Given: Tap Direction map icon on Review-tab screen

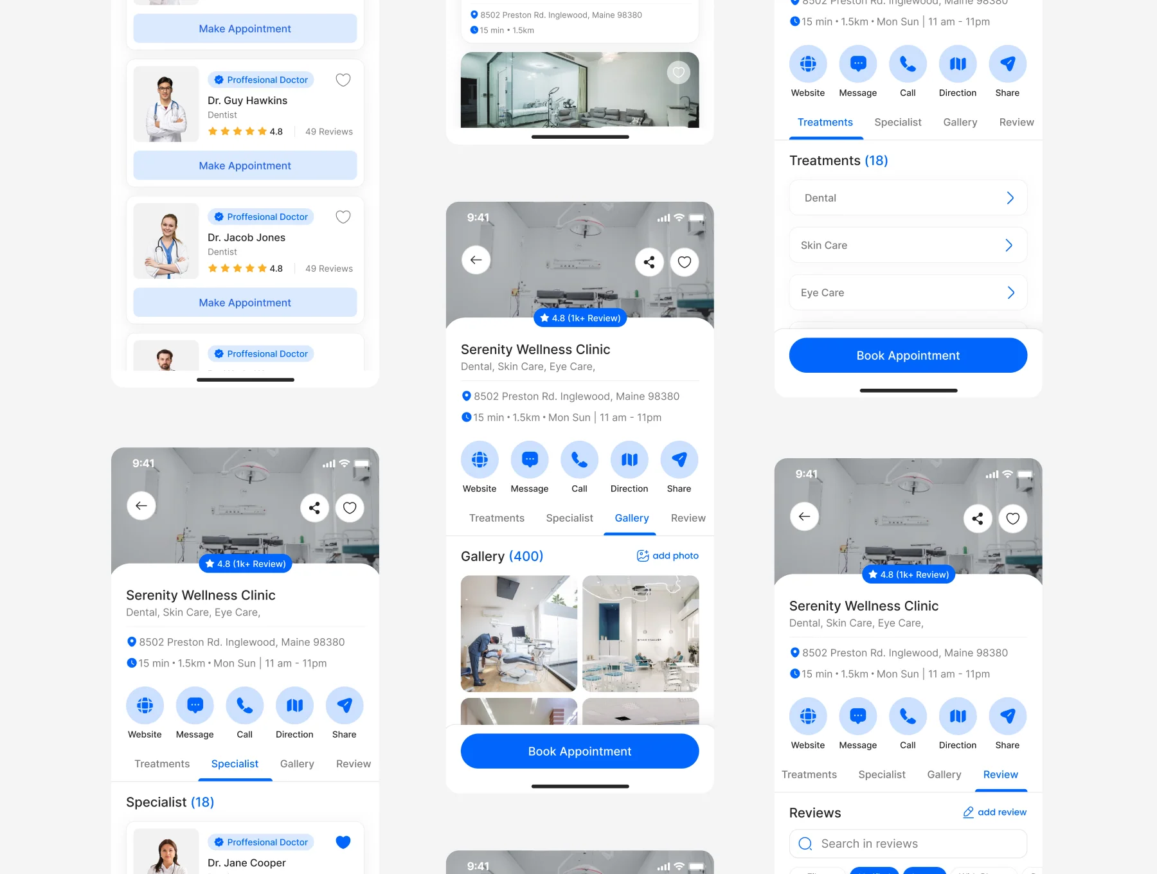Looking at the screenshot, I should 958,716.
